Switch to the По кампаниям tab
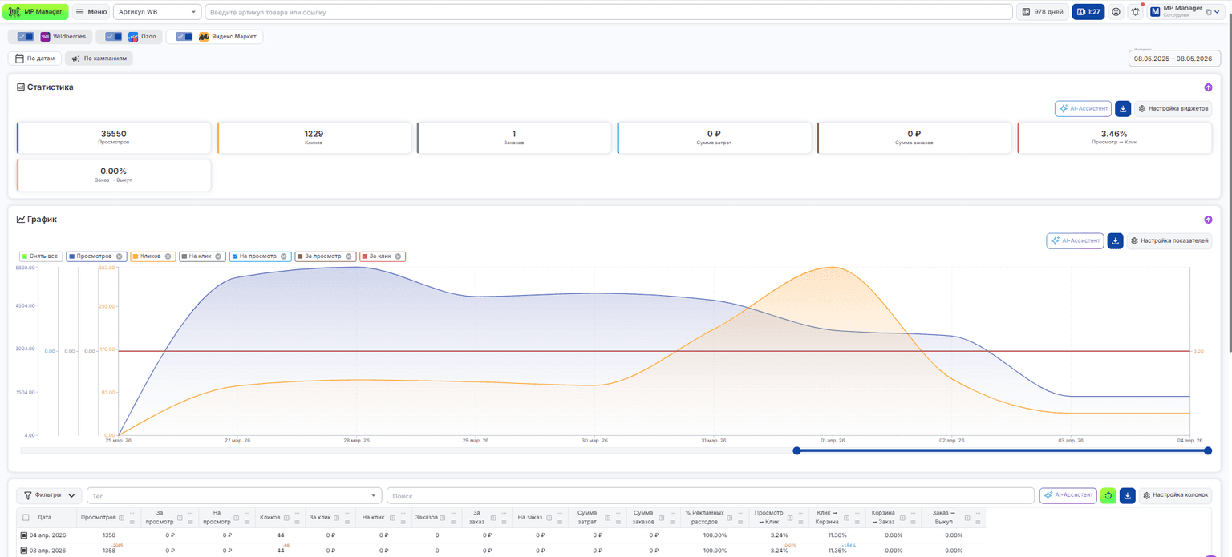Screen dimensions: 1232x557 click(99, 59)
